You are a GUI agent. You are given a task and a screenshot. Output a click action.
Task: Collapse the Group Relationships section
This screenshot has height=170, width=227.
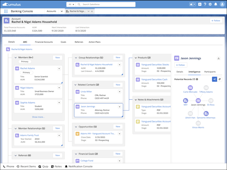point(76,58)
